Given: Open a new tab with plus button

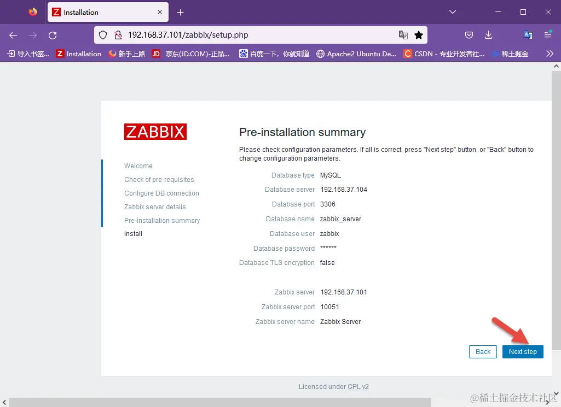Looking at the screenshot, I should pos(180,13).
